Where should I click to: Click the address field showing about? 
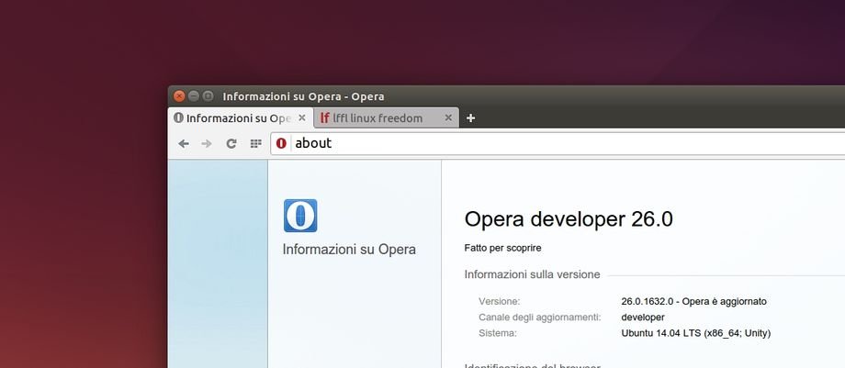[551, 143]
